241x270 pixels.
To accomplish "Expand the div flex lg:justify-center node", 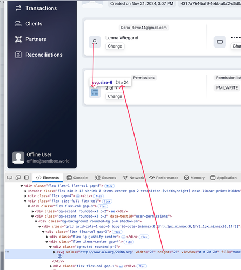I will tap(47, 237).
